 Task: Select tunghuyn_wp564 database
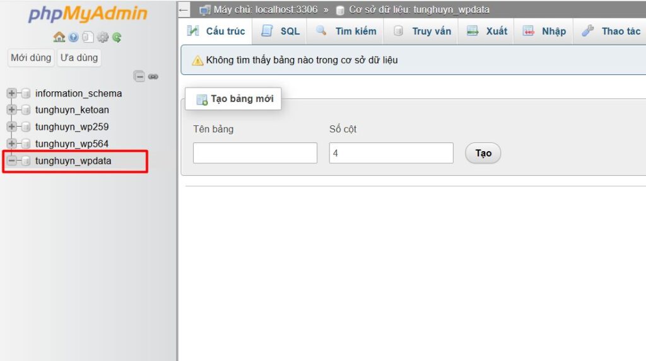pyautogui.click(x=72, y=144)
